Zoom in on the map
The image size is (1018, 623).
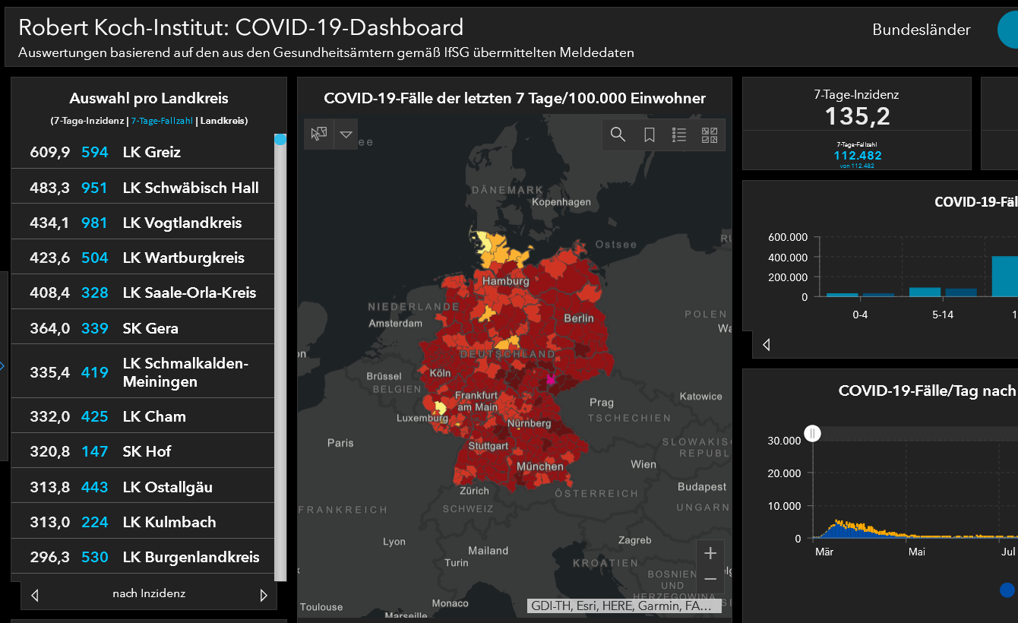710,553
